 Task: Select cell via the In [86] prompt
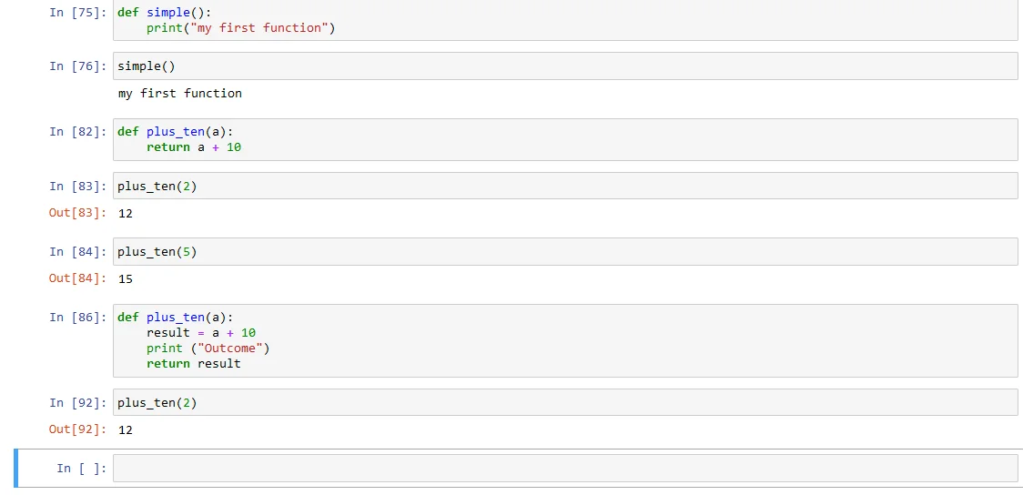[77, 318]
